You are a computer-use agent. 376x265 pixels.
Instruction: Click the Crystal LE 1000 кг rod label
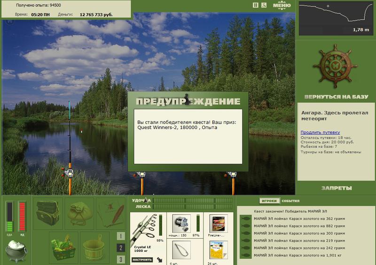pos(142,249)
